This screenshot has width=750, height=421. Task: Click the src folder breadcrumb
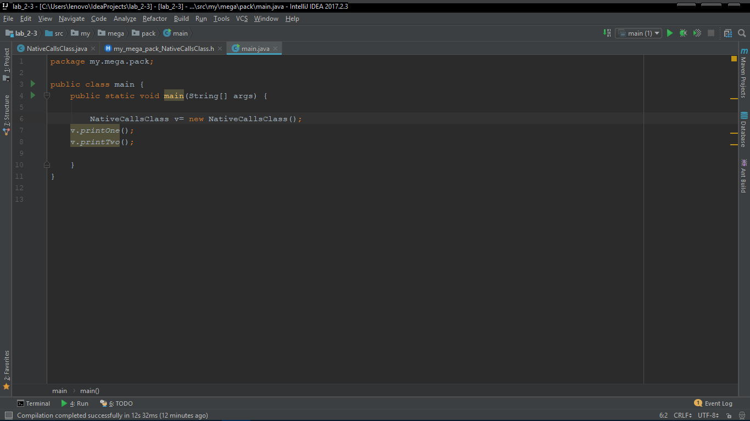54,33
